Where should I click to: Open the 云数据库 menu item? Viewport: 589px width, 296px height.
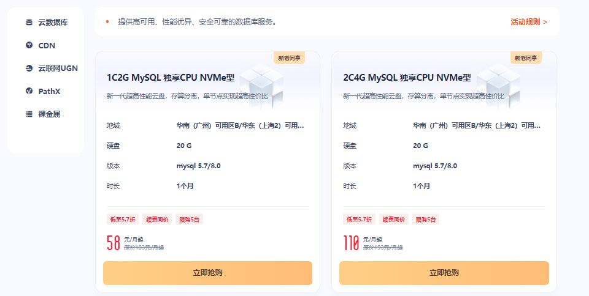pos(53,23)
